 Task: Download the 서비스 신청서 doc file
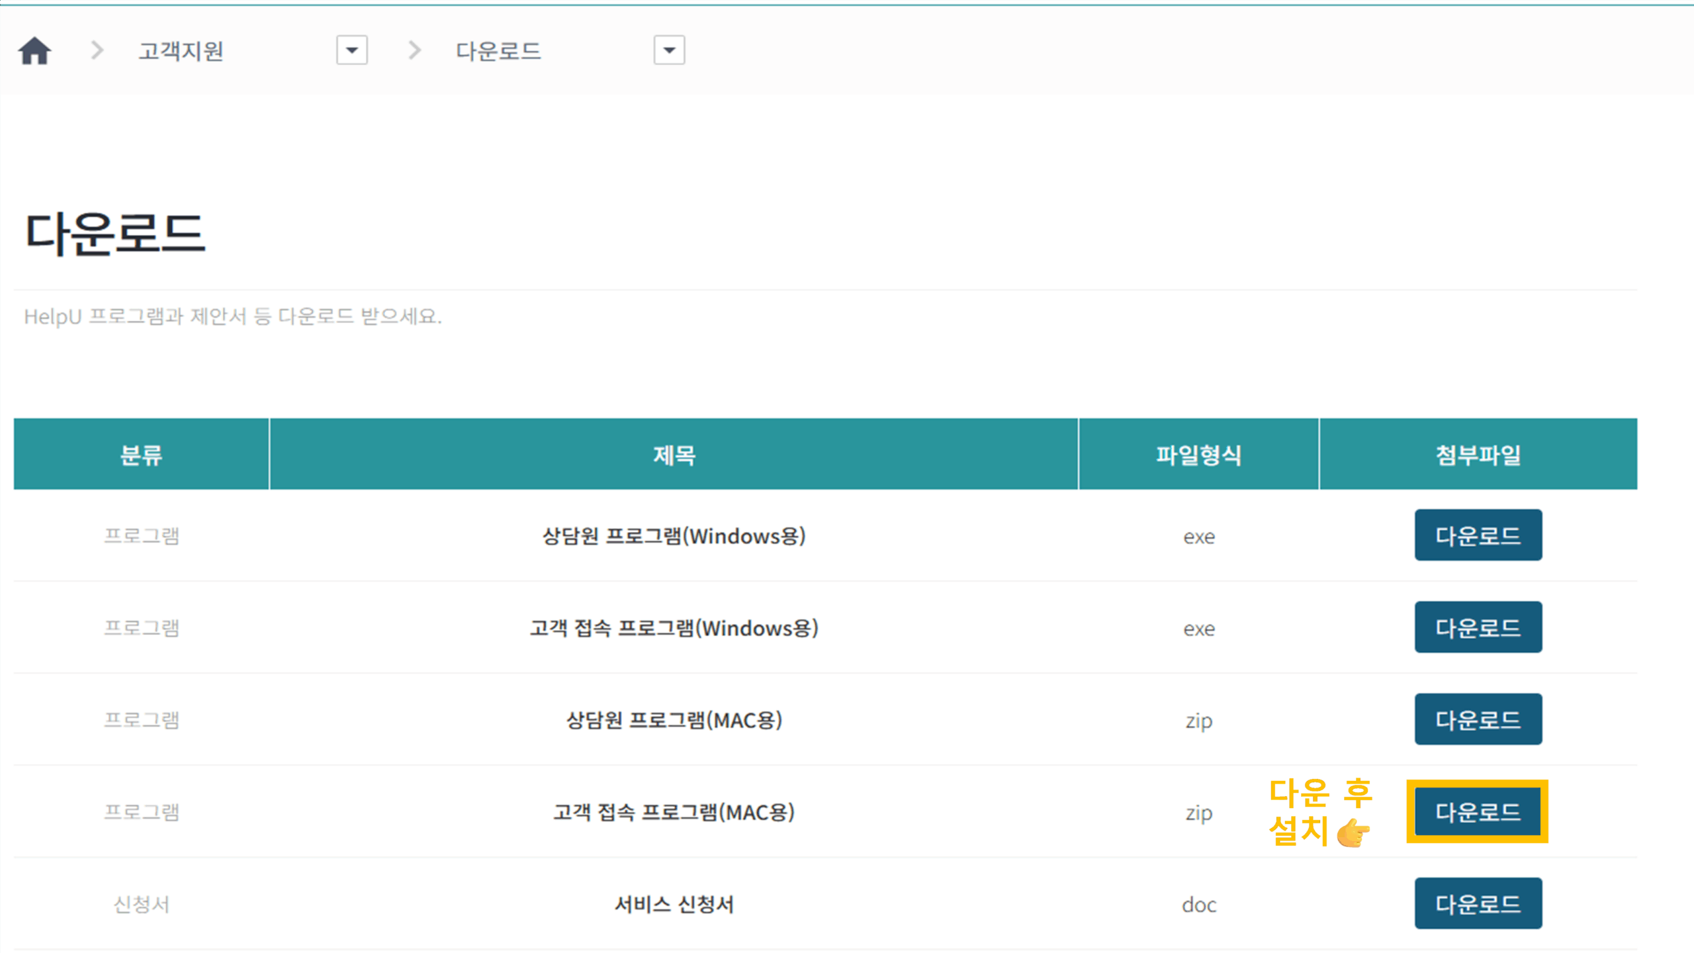1478,904
